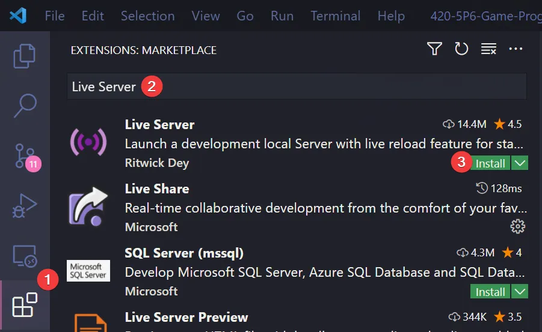The image size is (542, 332).
Task: Select the SQL Server (mssql) title
Action: [184, 253]
